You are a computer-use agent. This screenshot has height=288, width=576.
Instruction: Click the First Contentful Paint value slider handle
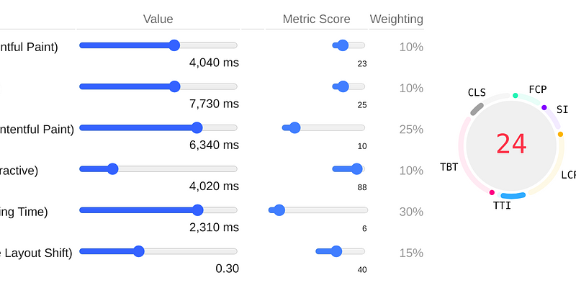pos(174,45)
